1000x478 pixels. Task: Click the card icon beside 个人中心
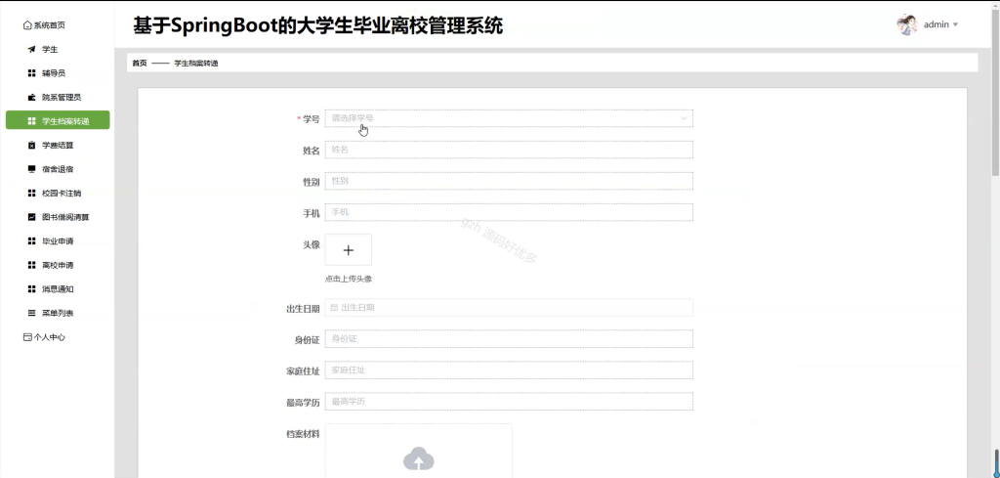[x=26, y=337]
